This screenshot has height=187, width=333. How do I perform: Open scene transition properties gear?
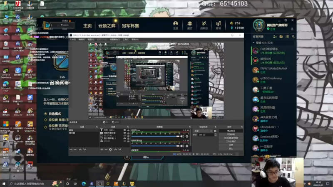coord(215,131)
